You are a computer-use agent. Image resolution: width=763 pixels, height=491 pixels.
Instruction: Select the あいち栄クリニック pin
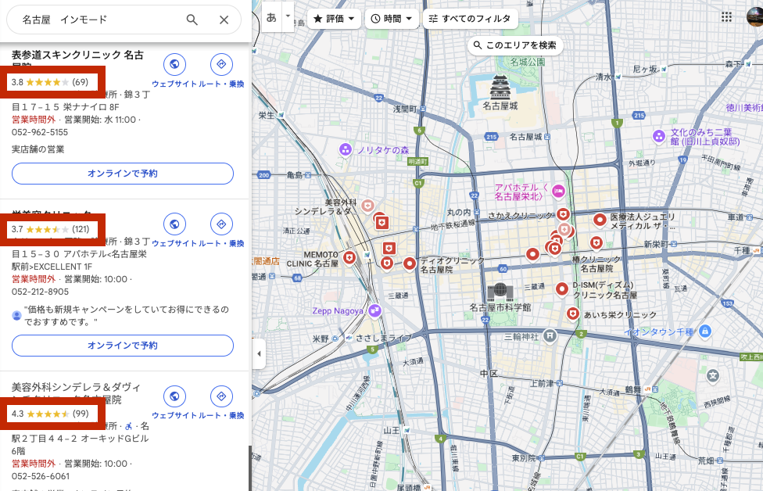(573, 314)
